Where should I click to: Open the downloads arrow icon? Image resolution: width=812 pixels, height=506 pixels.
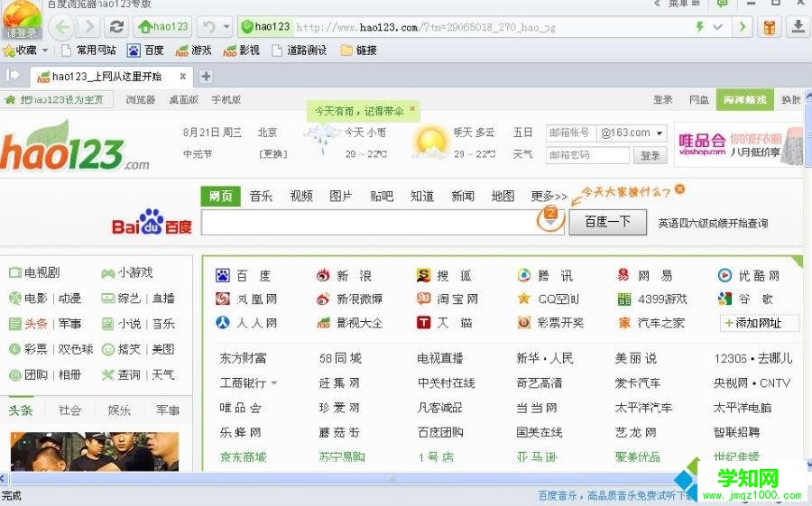(798, 27)
